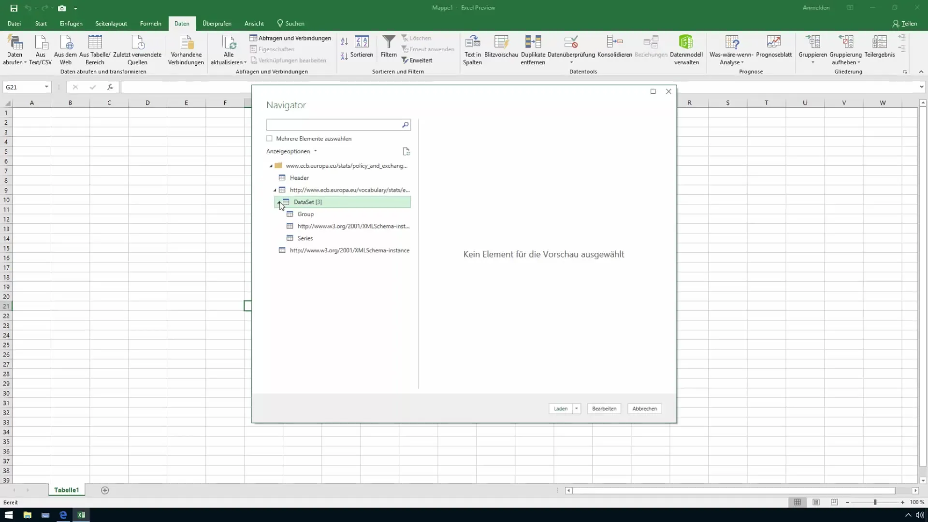The width and height of the screenshot is (928, 522).
Task: Open the Überprüfen tab
Action: pyautogui.click(x=217, y=23)
